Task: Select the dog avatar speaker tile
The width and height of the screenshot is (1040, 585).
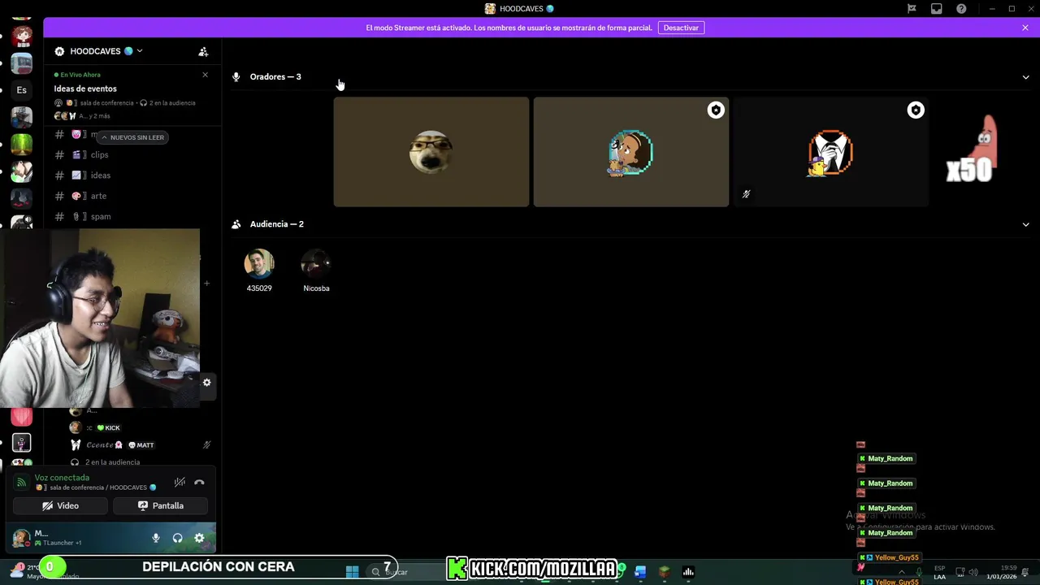Action: coord(431,152)
